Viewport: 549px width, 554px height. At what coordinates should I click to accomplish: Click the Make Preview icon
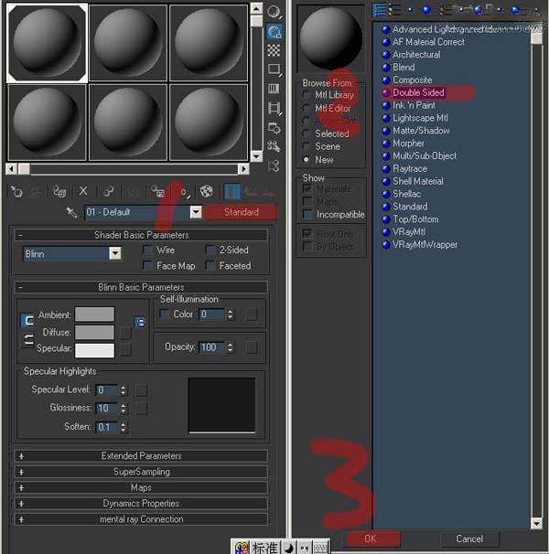coord(274,108)
